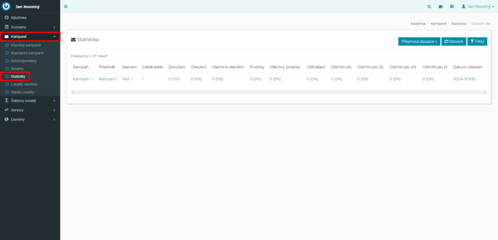Click the Kampaň 1 subject link
Screen dimensions: 498x240
tap(108, 79)
